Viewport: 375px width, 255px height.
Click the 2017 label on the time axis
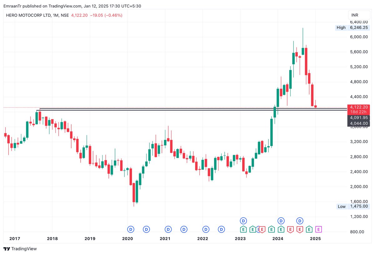tap(15, 239)
